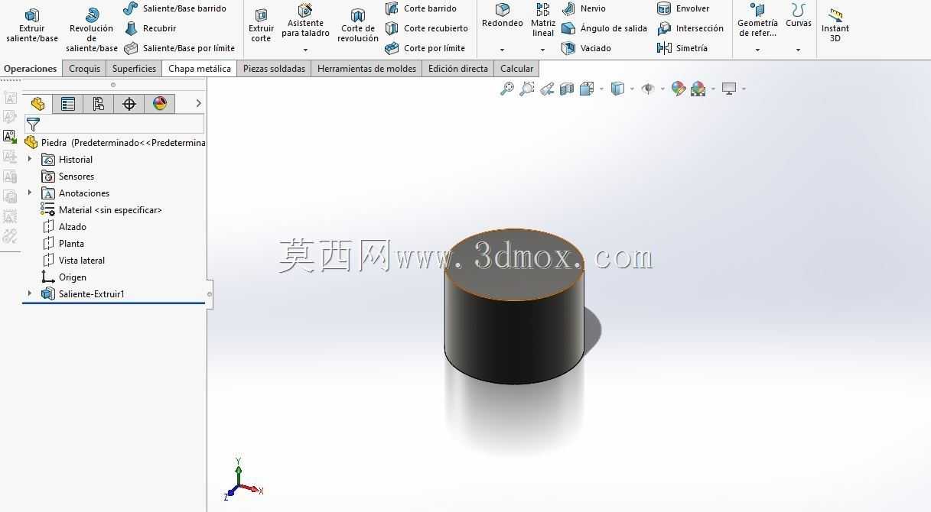Image resolution: width=931 pixels, height=512 pixels.
Task: Click the Corte recubierto command
Action: point(427,28)
